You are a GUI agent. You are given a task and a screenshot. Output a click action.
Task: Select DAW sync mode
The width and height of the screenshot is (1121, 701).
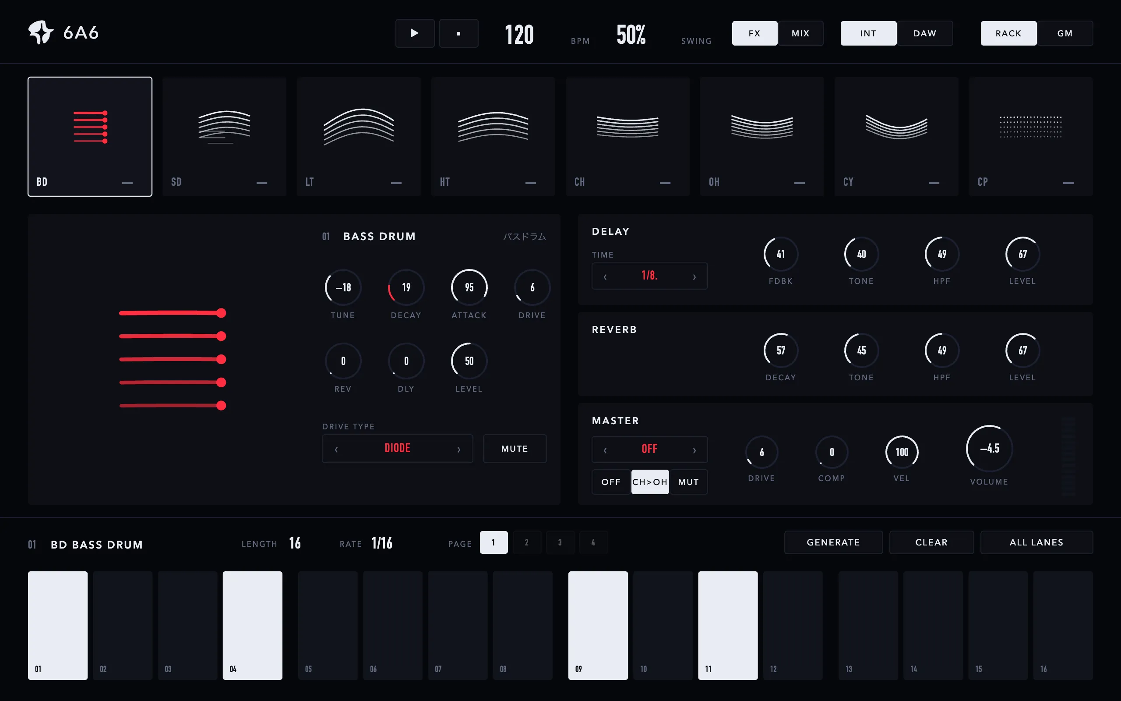(925, 33)
